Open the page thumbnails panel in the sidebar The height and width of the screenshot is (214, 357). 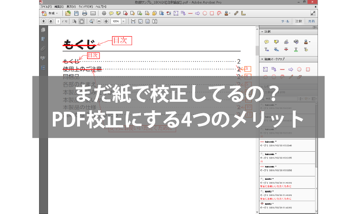tap(43, 30)
